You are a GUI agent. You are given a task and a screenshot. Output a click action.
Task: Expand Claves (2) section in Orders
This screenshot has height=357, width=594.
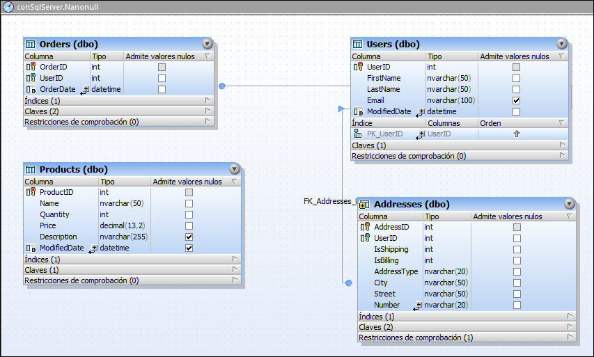point(207,111)
